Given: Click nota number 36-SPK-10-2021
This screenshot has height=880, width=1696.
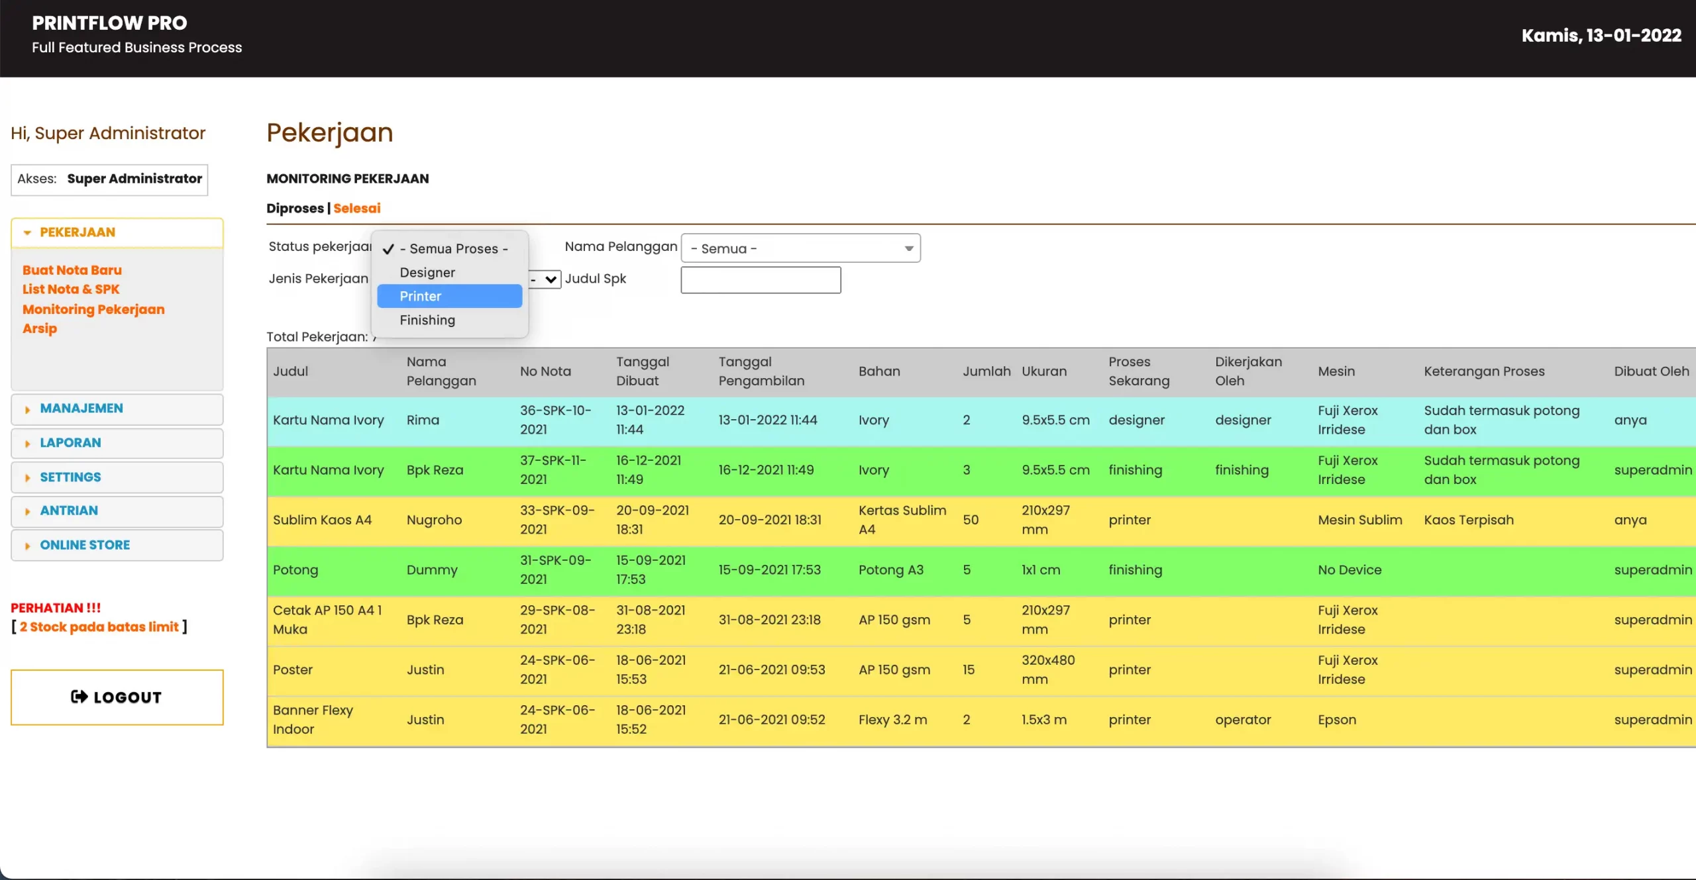Looking at the screenshot, I should (x=555, y=420).
